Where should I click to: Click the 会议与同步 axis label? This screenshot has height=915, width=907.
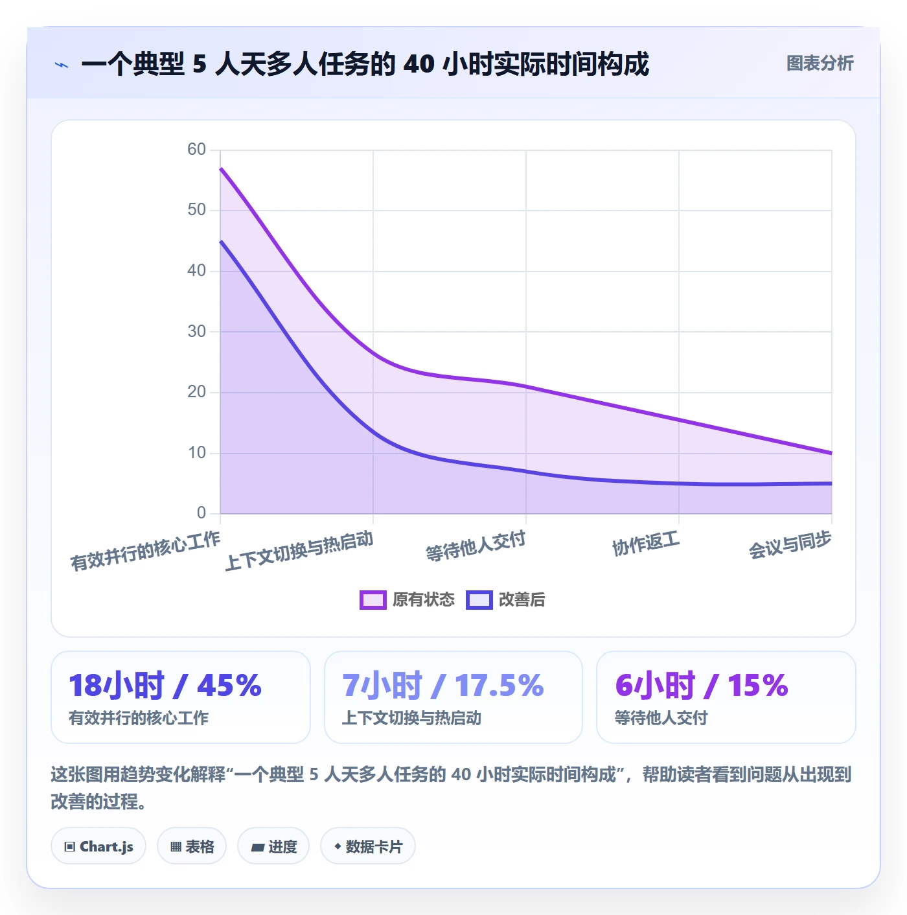tap(790, 544)
